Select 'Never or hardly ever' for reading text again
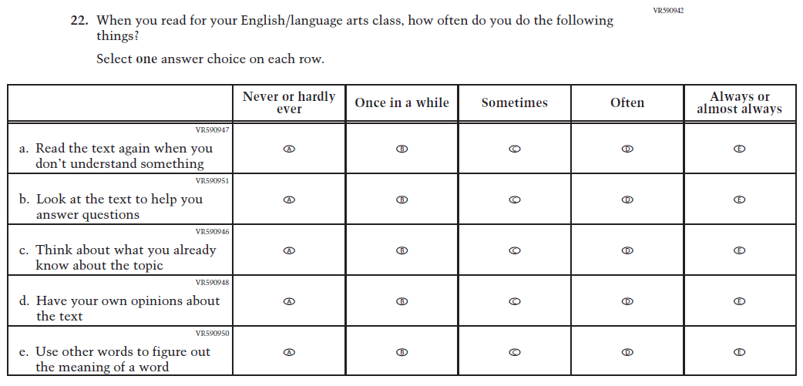 click(289, 149)
